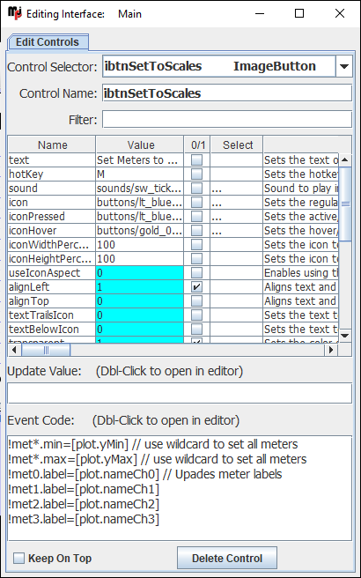Select the 'sounds/sw_tick...' value cell
The width and height of the screenshot is (361, 578).
(140, 189)
